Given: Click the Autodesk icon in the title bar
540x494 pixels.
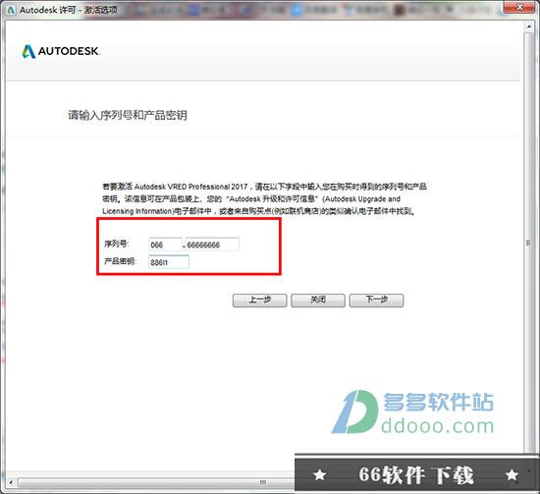Looking at the screenshot, I should tap(11, 10).
